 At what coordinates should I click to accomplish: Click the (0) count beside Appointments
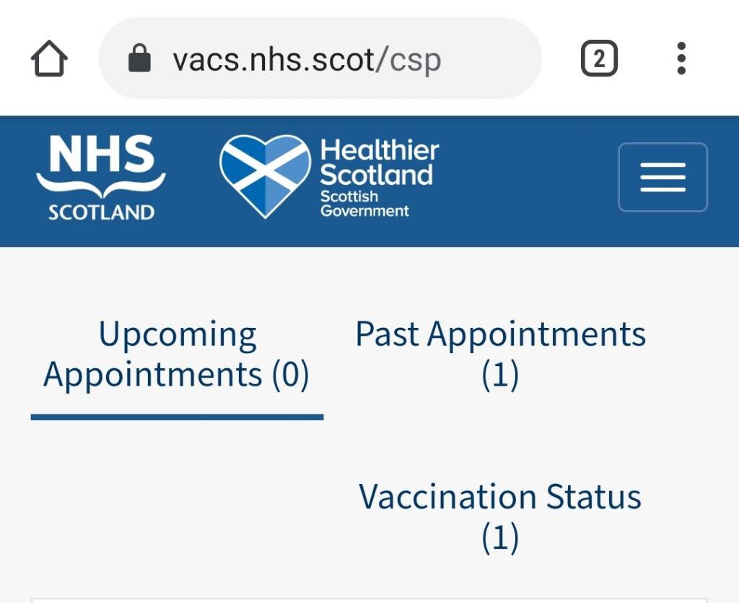tap(290, 375)
